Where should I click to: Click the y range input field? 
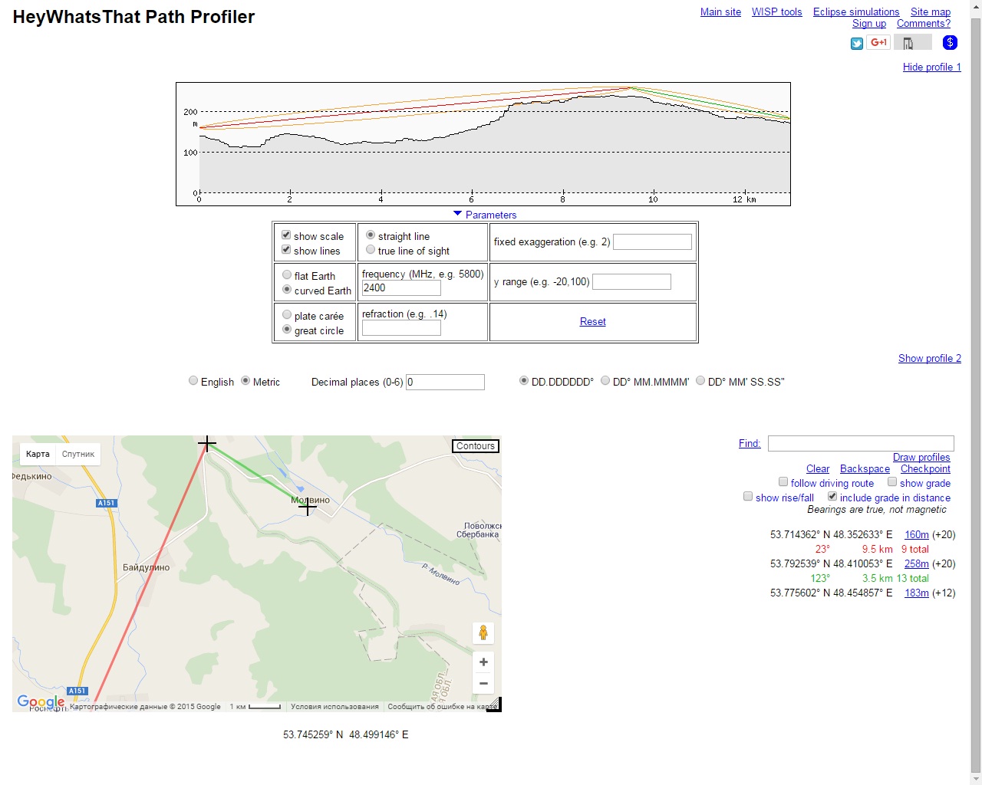tap(631, 282)
